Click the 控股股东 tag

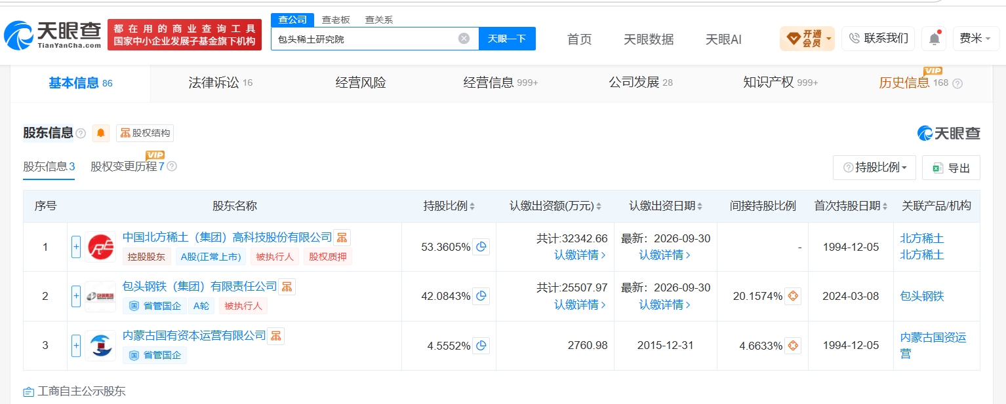click(147, 257)
